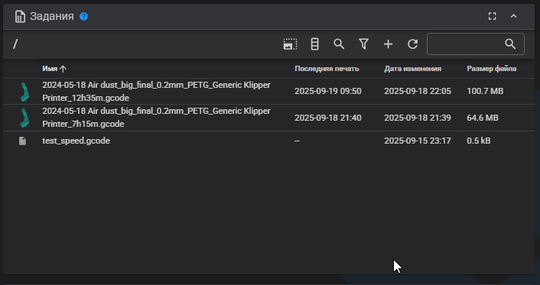This screenshot has width=540, height=285.
Task: Click the thumbnail of the 12h35m gcode
Action: coord(24,92)
